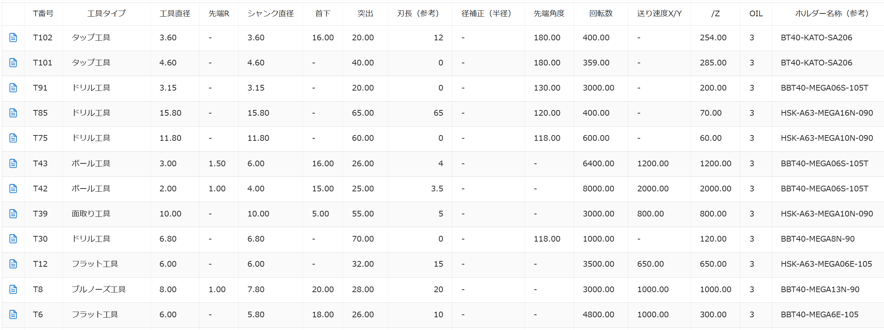This screenshot has width=884, height=330.
Task: Select the document icon for T39
Action: [13, 214]
